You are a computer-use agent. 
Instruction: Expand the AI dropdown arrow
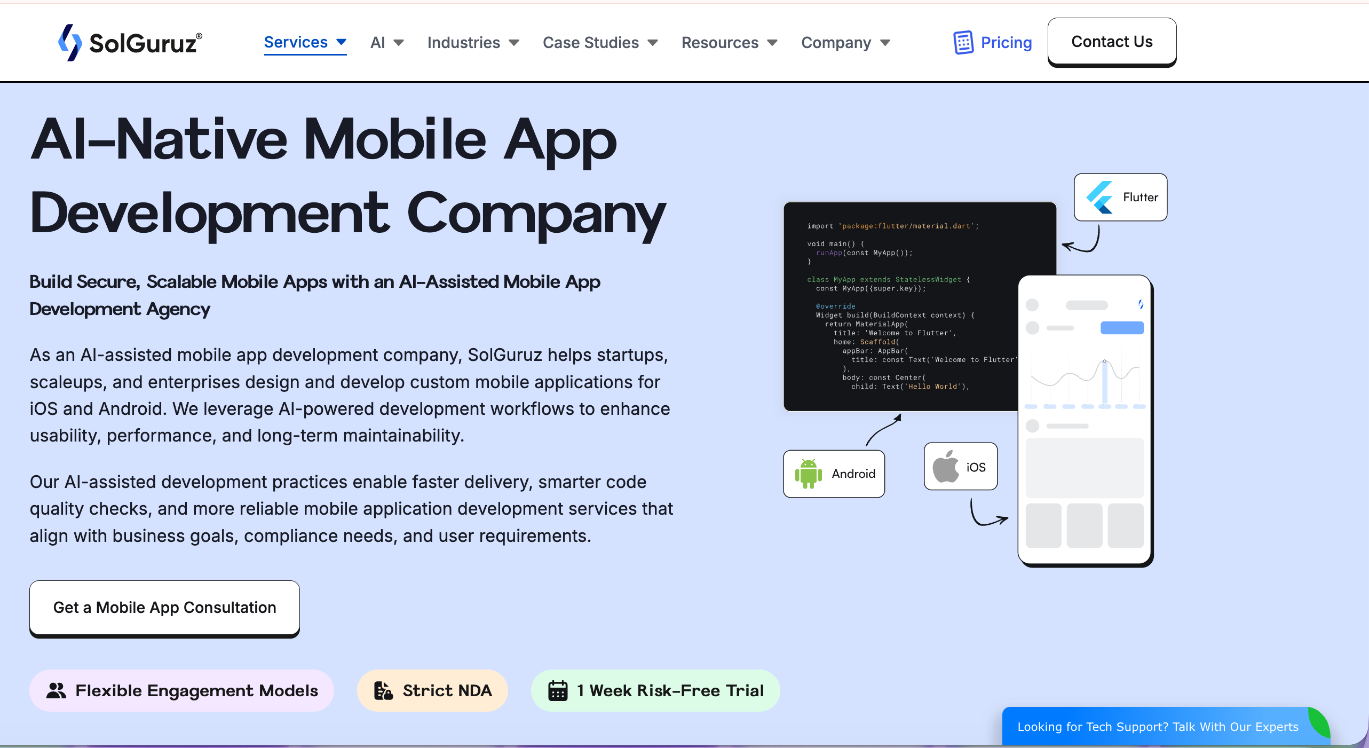coord(399,43)
